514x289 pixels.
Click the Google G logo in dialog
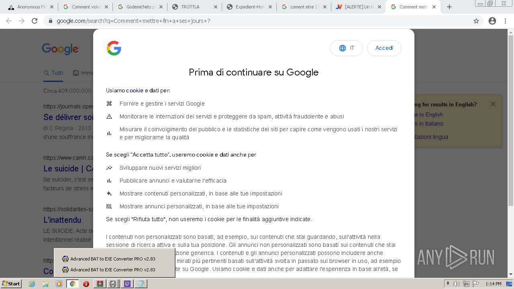114,48
